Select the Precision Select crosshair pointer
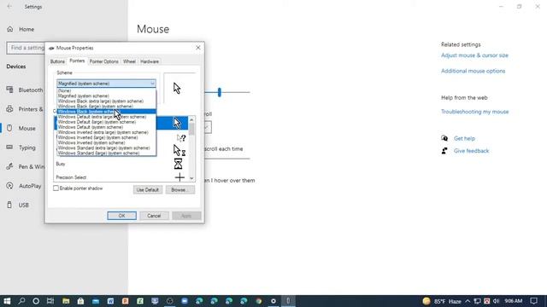This screenshot has width=547, height=307. point(179,177)
